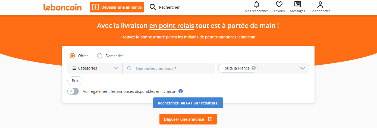This screenshot has width=377, height=128.
Task: Enable the livraison announcements toggle
Action: pyautogui.click(x=73, y=91)
